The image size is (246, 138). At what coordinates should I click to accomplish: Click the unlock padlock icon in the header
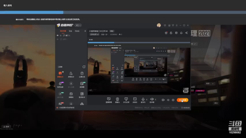(171, 33)
